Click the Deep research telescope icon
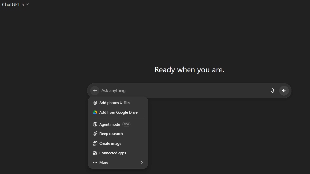This screenshot has height=174, width=310. pyautogui.click(x=95, y=134)
